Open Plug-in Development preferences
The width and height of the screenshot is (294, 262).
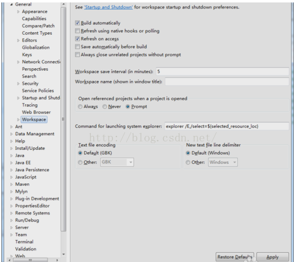tap(37, 199)
